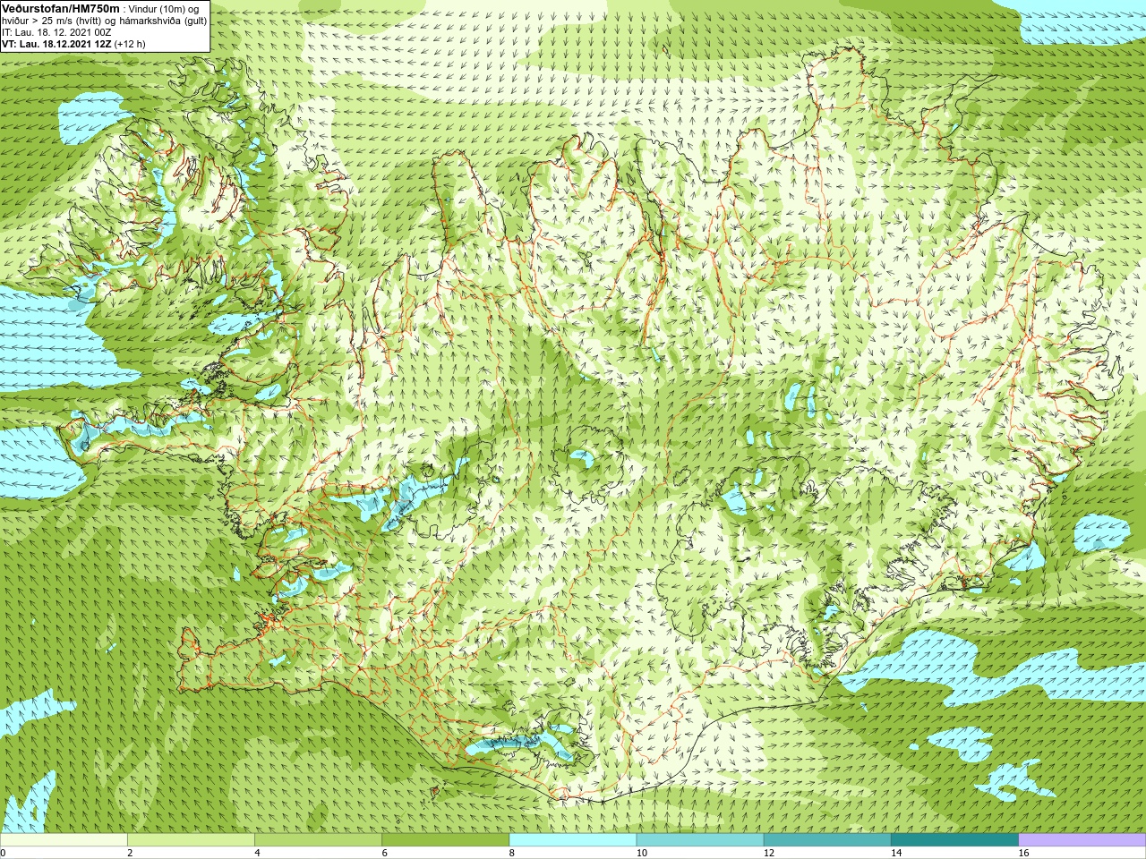Click the turquoise 10–12 legend swatch
The height and width of the screenshot is (859, 1146).
pyautogui.click(x=700, y=840)
